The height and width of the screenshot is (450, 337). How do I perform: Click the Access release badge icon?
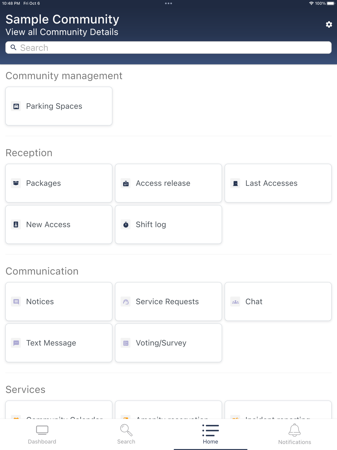click(126, 183)
